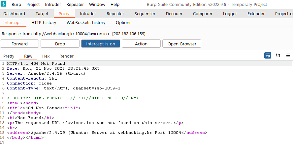Screen dimensions: 293x149
Task: Click the DOCTYPE declaration line
Action: coord(73,98)
